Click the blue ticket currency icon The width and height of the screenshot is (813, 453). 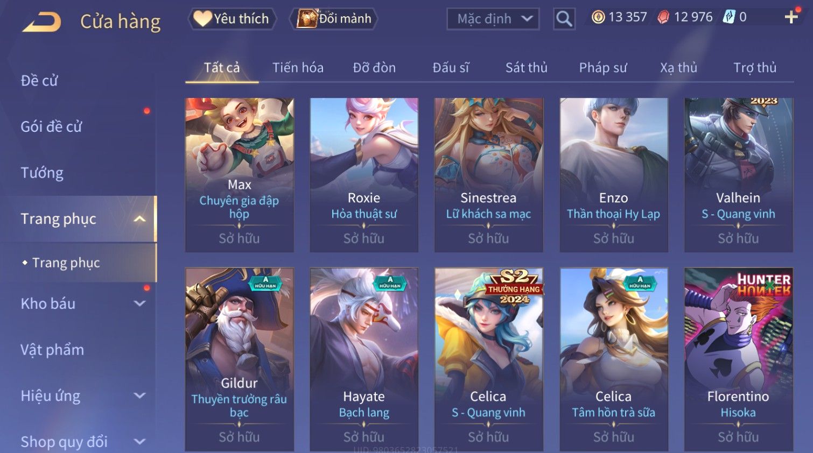(729, 17)
